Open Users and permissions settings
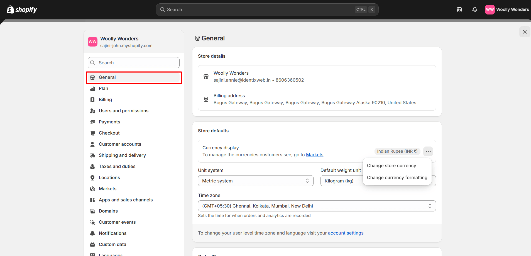Screen dimensions: 531x256 coord(134,111)
